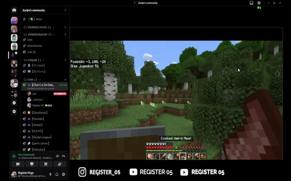Join 【Rocket League】 voice channel
Viewport: 291px width, 181px height.
tap(45, 137)
